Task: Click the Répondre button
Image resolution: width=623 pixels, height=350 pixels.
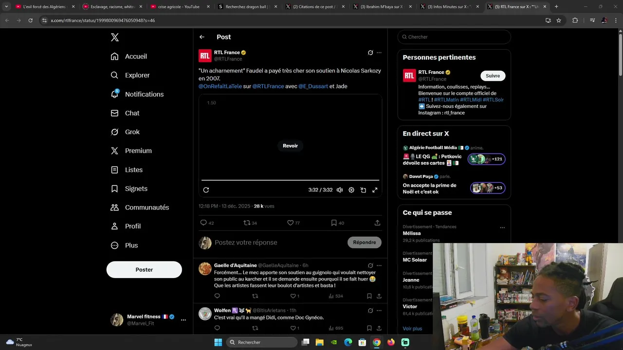Action: click(365, 242)
